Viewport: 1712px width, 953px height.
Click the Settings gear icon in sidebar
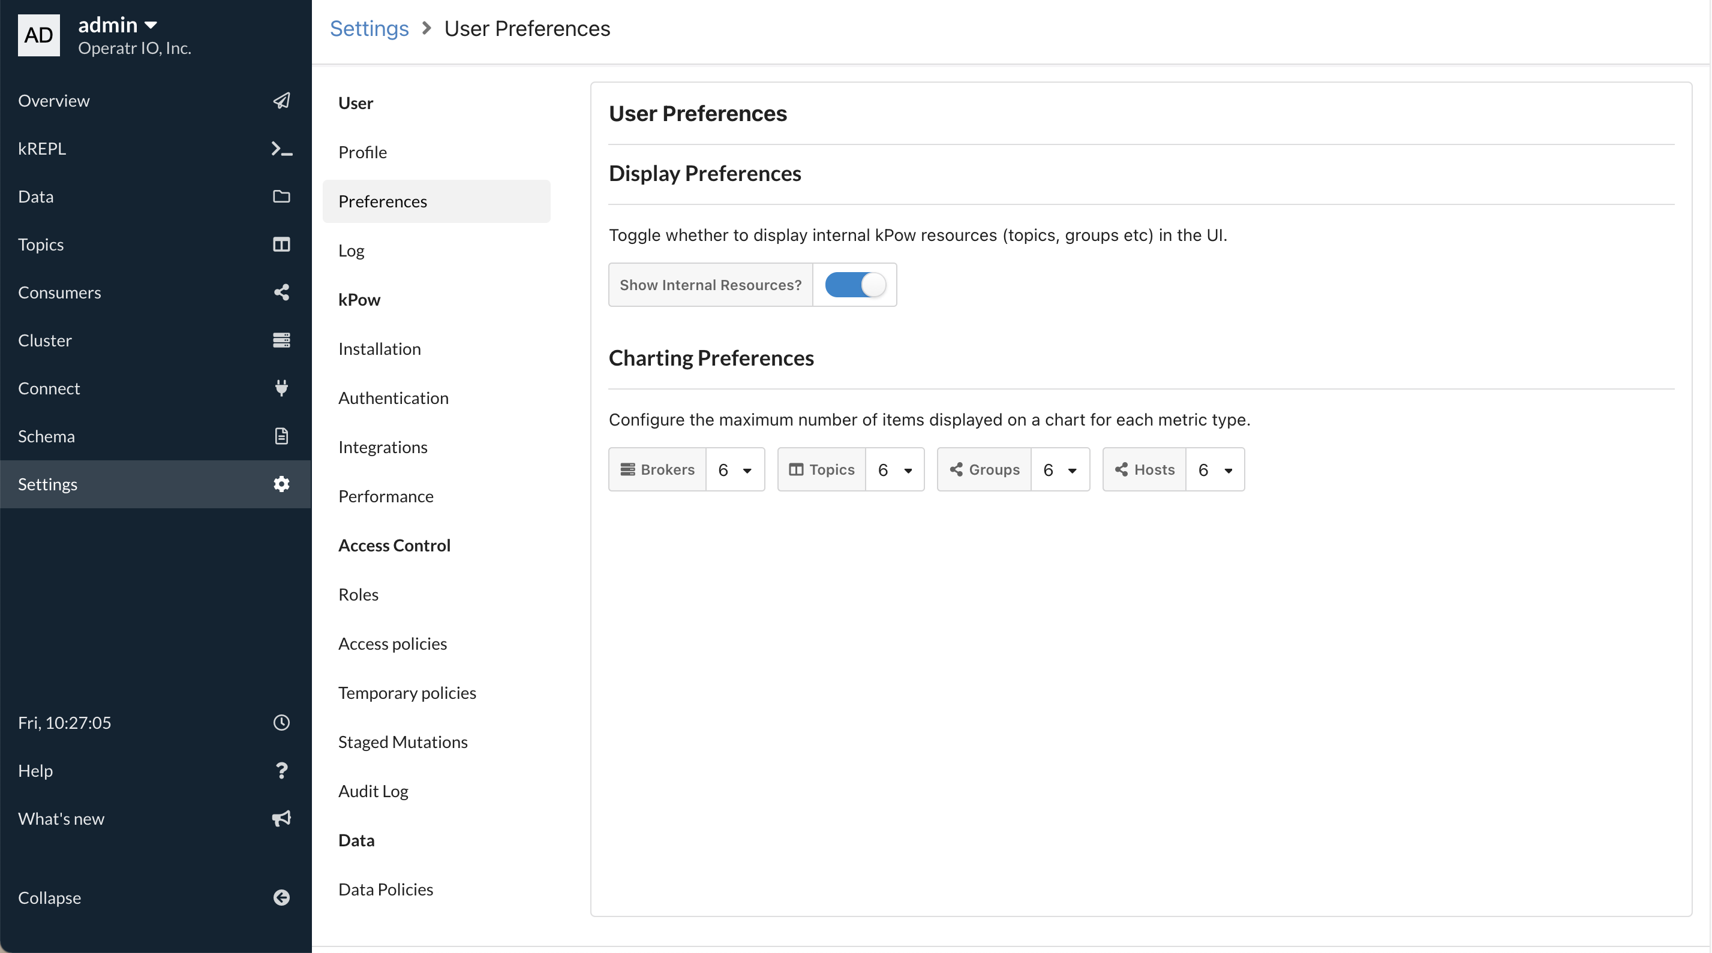pos(281,484)
